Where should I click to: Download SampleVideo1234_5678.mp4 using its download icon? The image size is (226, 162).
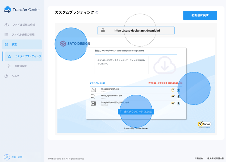(178, 103)
